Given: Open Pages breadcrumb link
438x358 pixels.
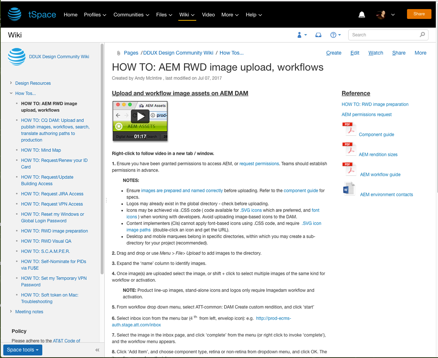Looking at the screenshot, I should 131,53.
